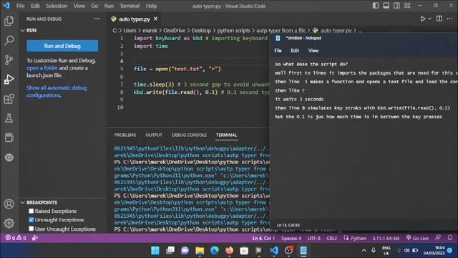Image resolution: width=458 pixels, height=258 pixels.
Task: Click the open a folder link
Action: pyautogui.click(x=42, y=68)
